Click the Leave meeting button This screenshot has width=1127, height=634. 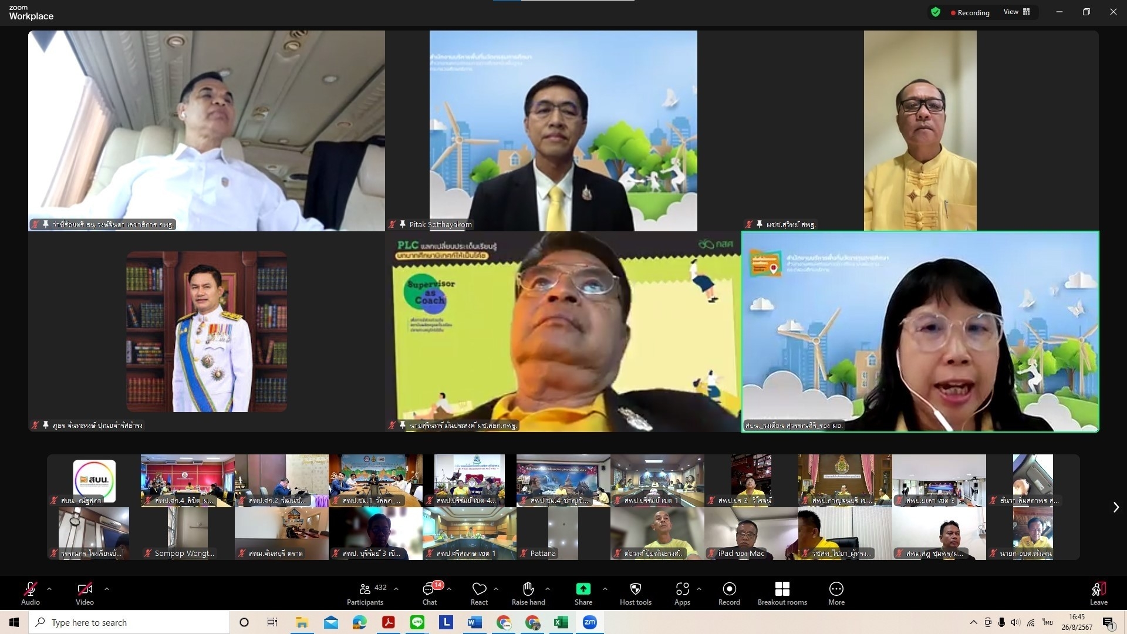(1098, 593)
